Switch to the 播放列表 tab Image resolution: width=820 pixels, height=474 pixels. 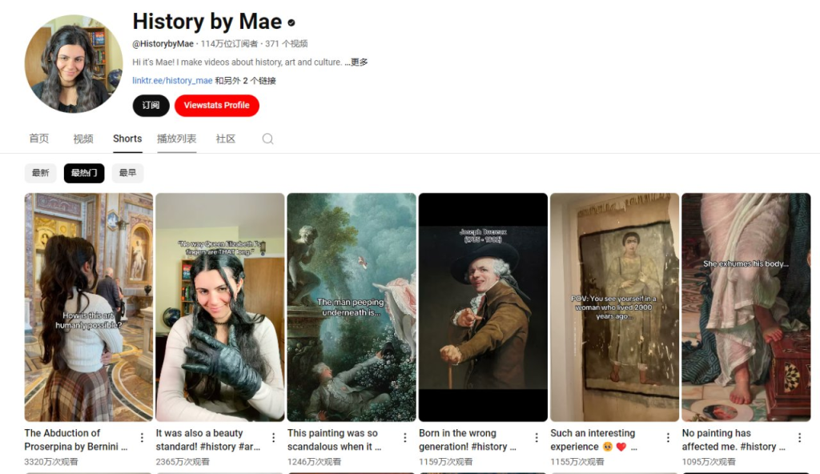[x=177, y=139]
